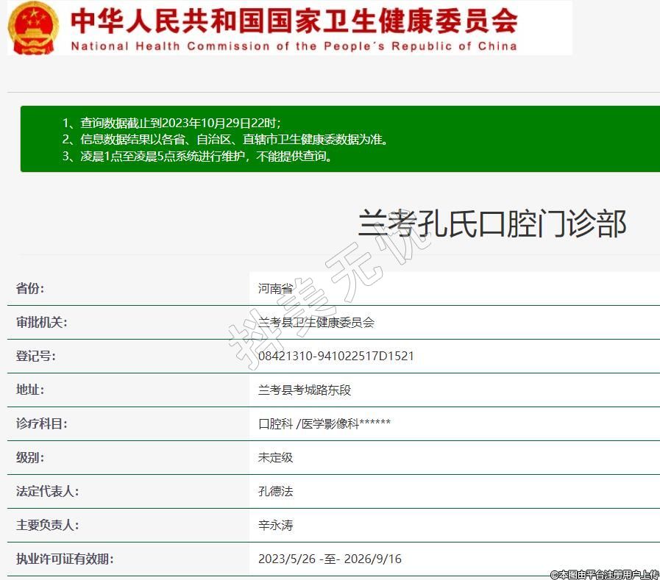Viewport: 660px width, 580px height.
Task: Click the heading 兰考孔氏口腔门诊部
Action: (x=492, y=223)
